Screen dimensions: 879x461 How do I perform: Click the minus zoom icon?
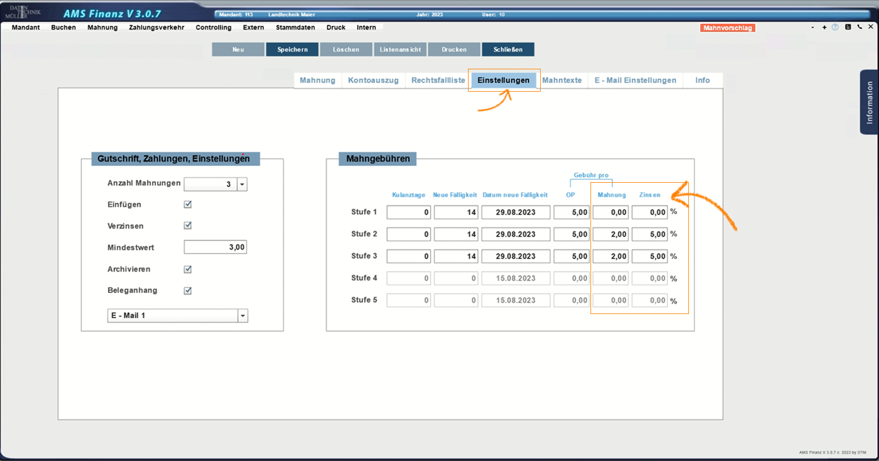point(812,27)
